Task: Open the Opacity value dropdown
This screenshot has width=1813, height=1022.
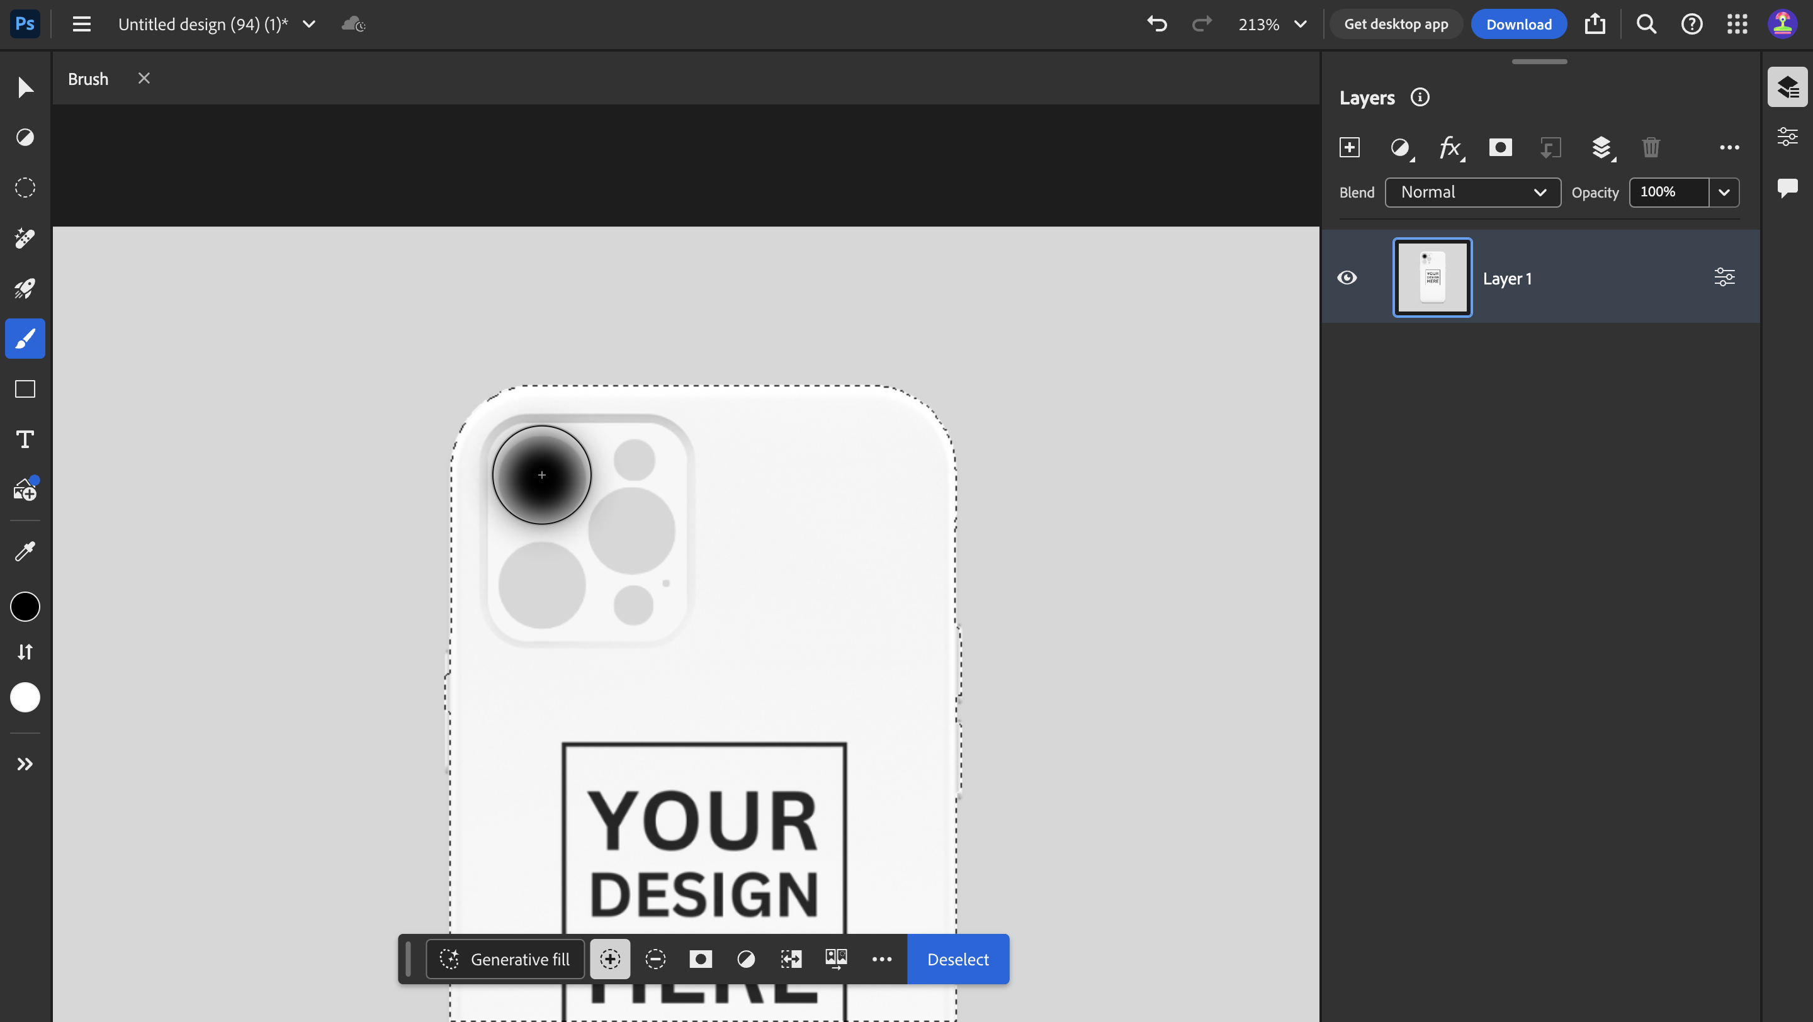Action: (1724, 192)
